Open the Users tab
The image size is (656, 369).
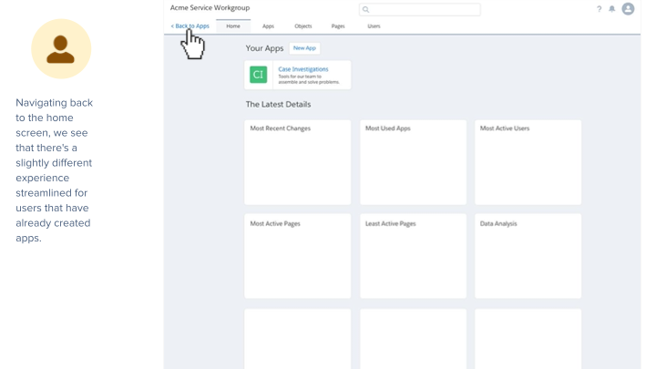coord(374,26)
